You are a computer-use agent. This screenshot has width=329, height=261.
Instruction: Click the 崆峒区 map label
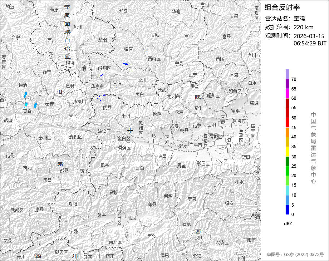tap(104, 68)
